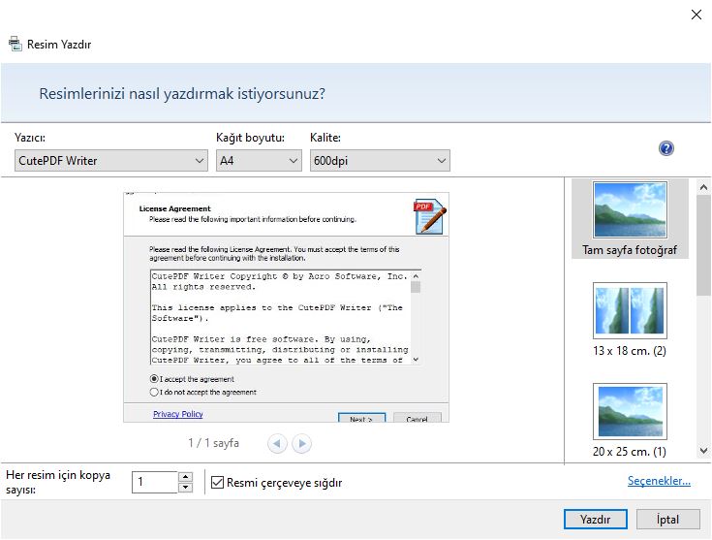Click the blue help question mark icon
712x540 pixels.
pos(666,148)
